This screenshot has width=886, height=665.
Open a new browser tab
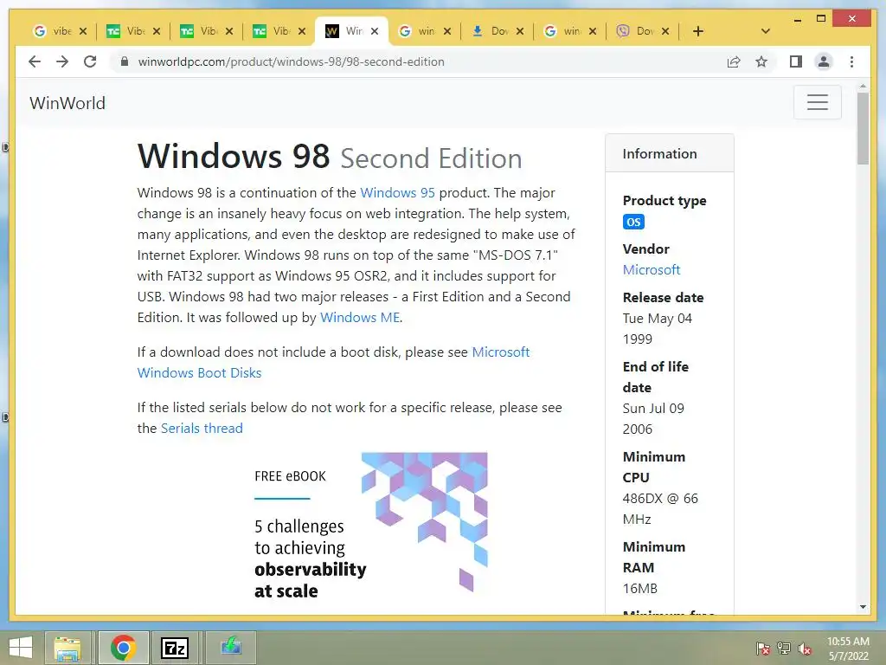[698, 31]
